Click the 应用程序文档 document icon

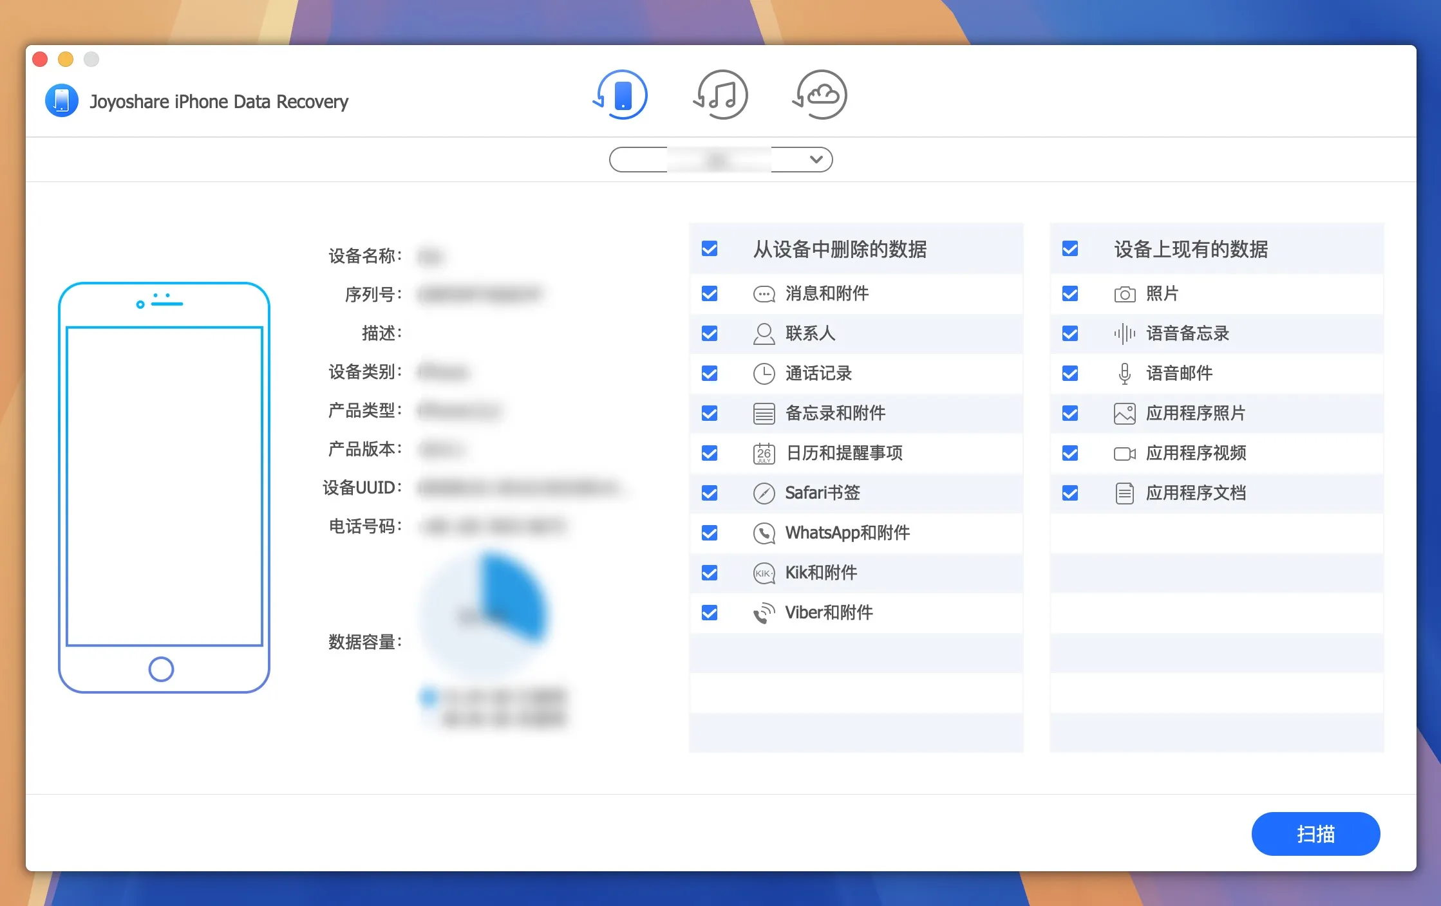point(1124,494)
